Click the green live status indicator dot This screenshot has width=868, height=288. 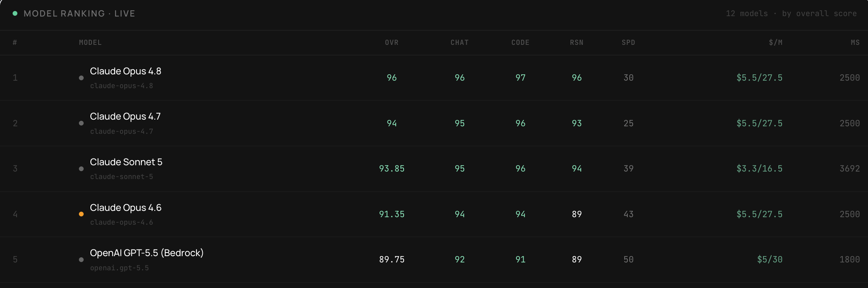pos(15,13)
